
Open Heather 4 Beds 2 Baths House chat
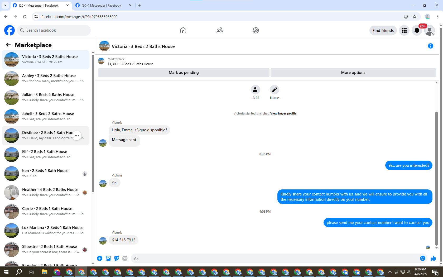pos(46,193)
